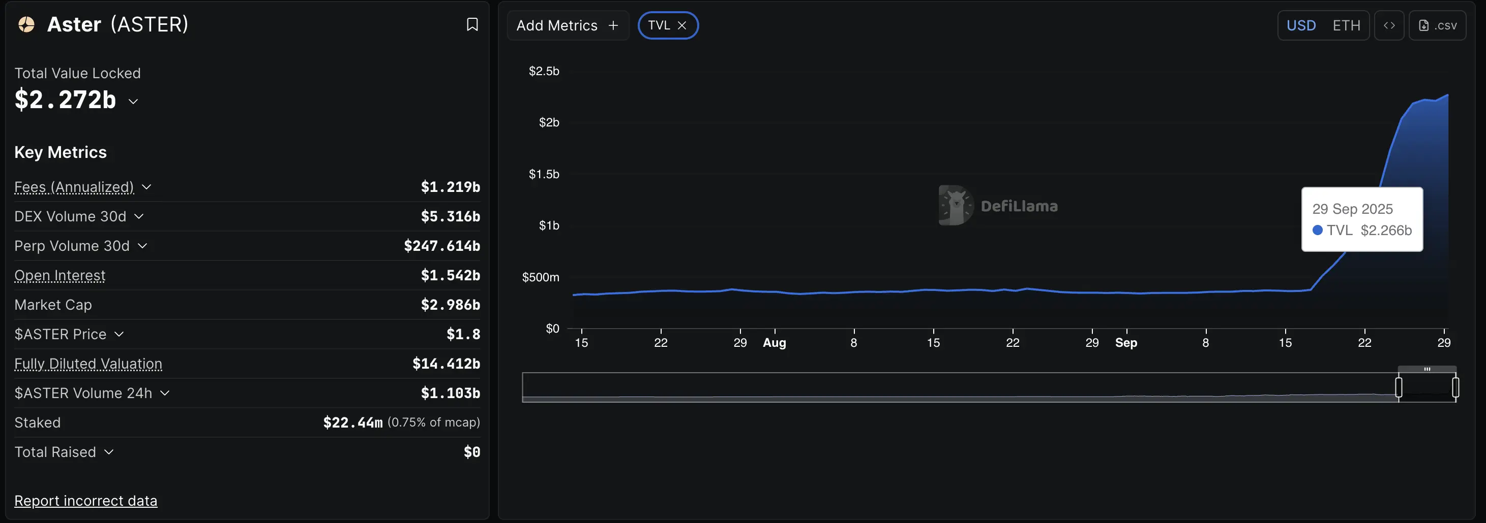Open the embed code icon
Viewport: 1486px width, 523px height.
(x=1388, y=25)
